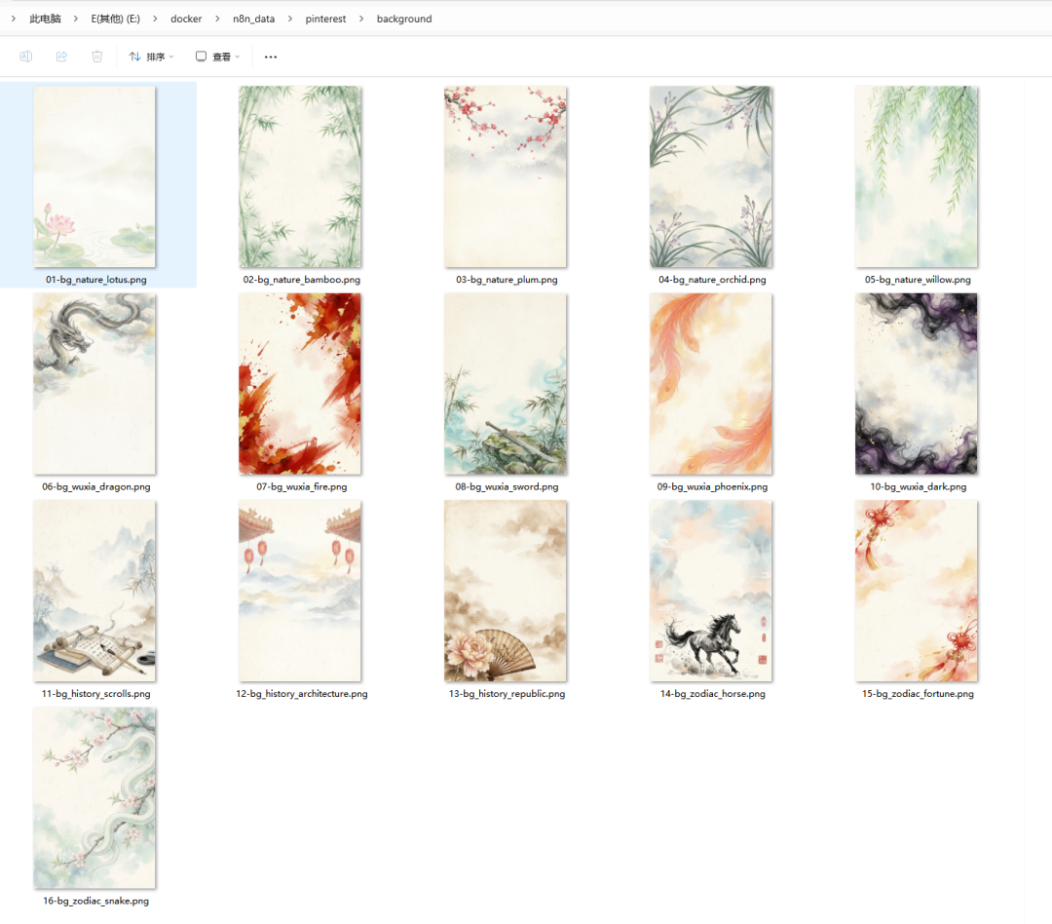
Task: Click the Delete trash icon
Action: click(97, 57)
